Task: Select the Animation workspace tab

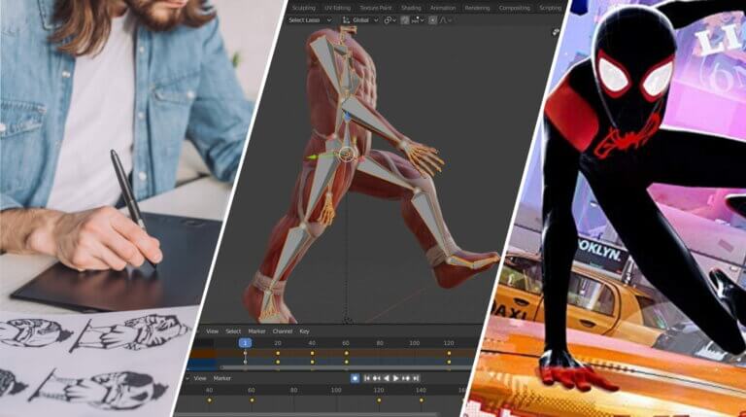Action: point(443,8)
